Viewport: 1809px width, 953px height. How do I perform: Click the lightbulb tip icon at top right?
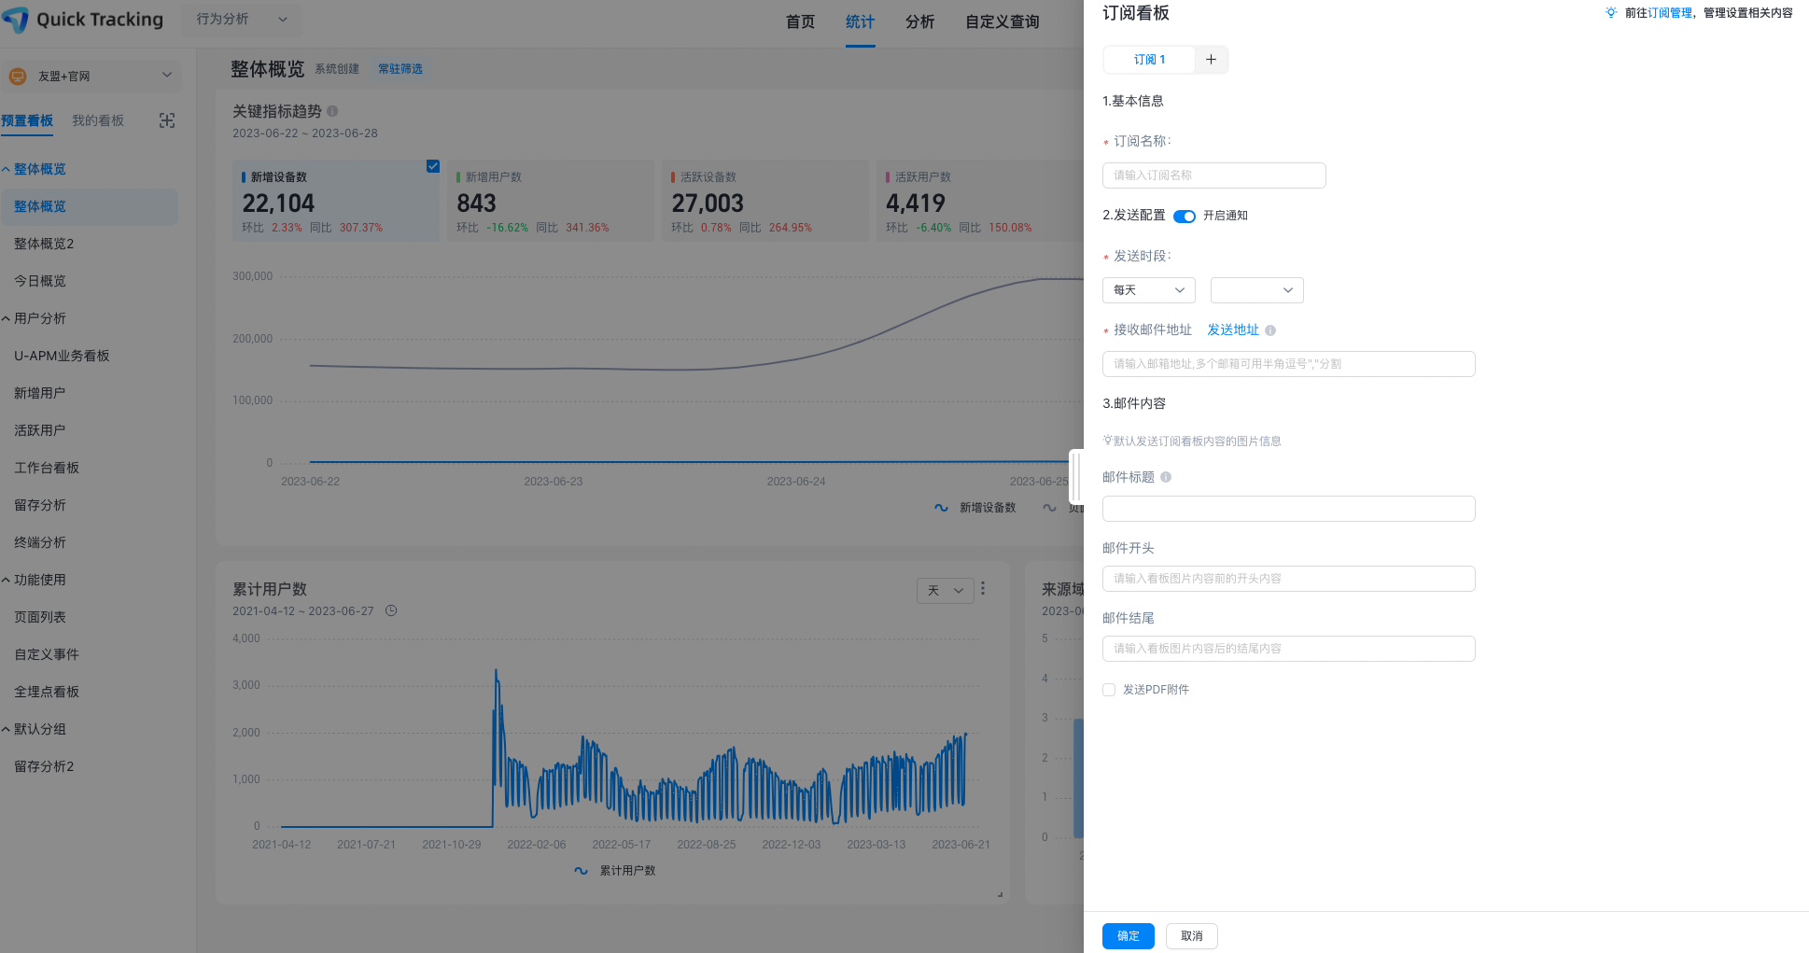pos(1610,13)
